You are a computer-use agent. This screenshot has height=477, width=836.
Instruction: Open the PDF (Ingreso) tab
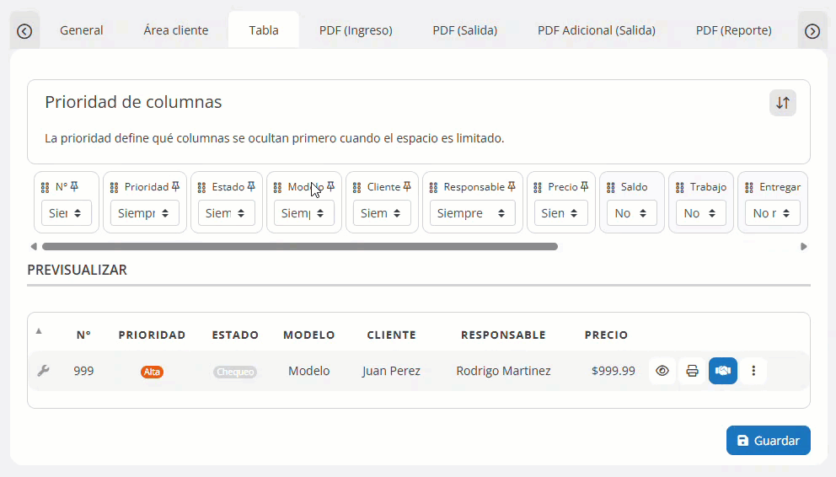click(x=356, y=30)
